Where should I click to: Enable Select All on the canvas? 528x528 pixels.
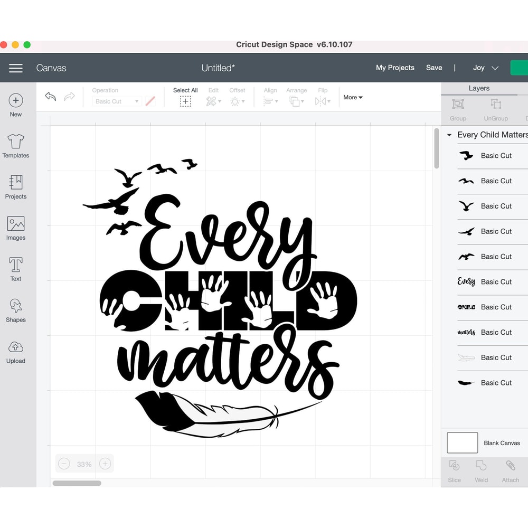[185, 97]
